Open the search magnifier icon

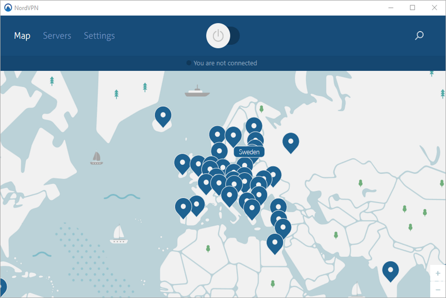(419, 35)
